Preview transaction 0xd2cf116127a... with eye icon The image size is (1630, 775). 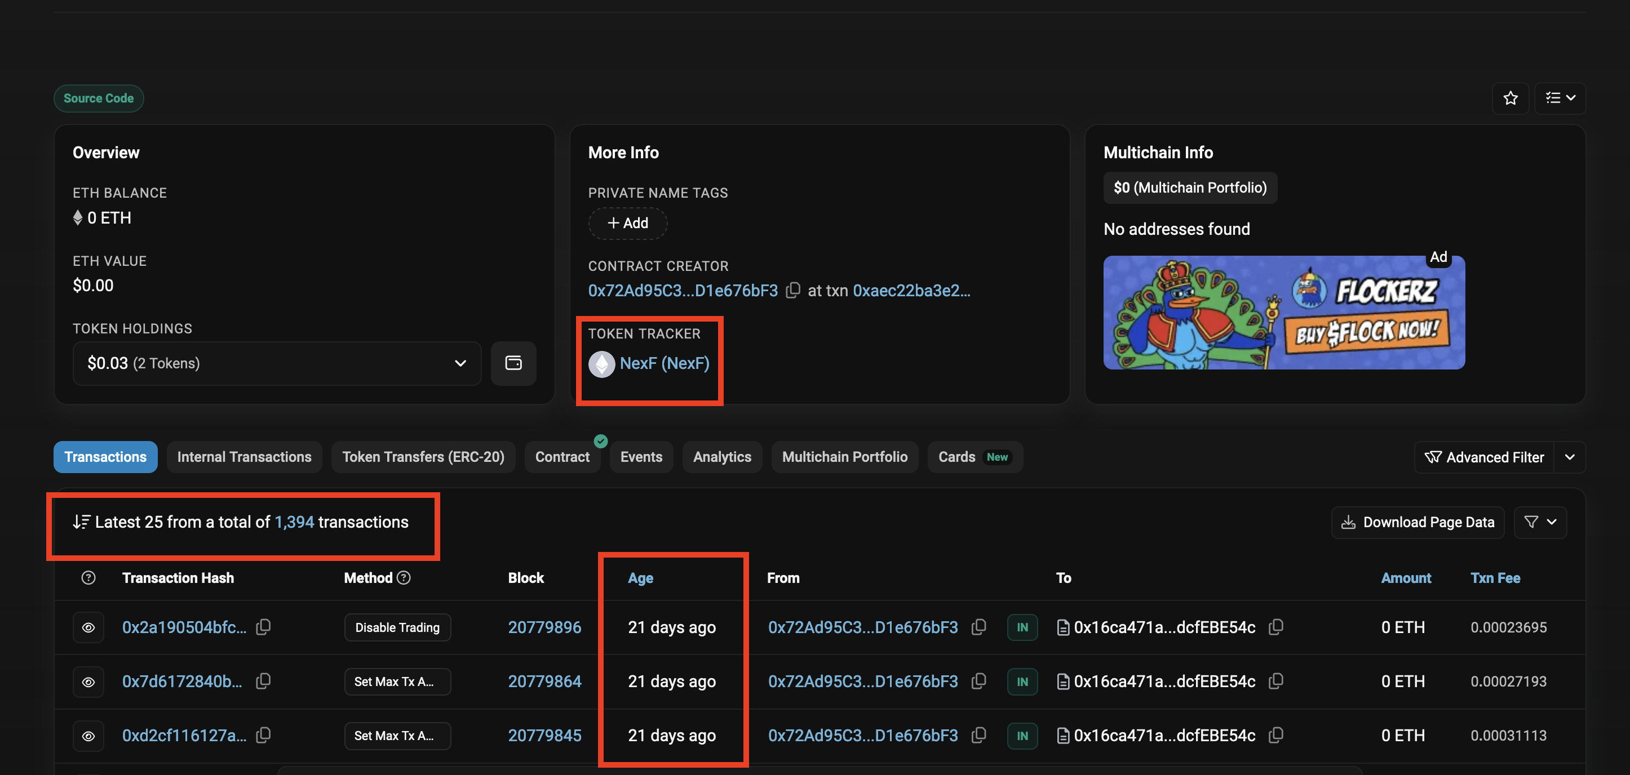[88, 736]
